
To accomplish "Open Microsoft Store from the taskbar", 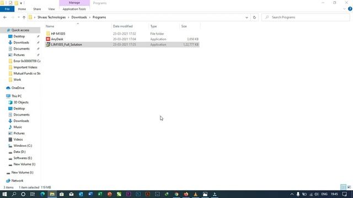I will pos(62,194).
